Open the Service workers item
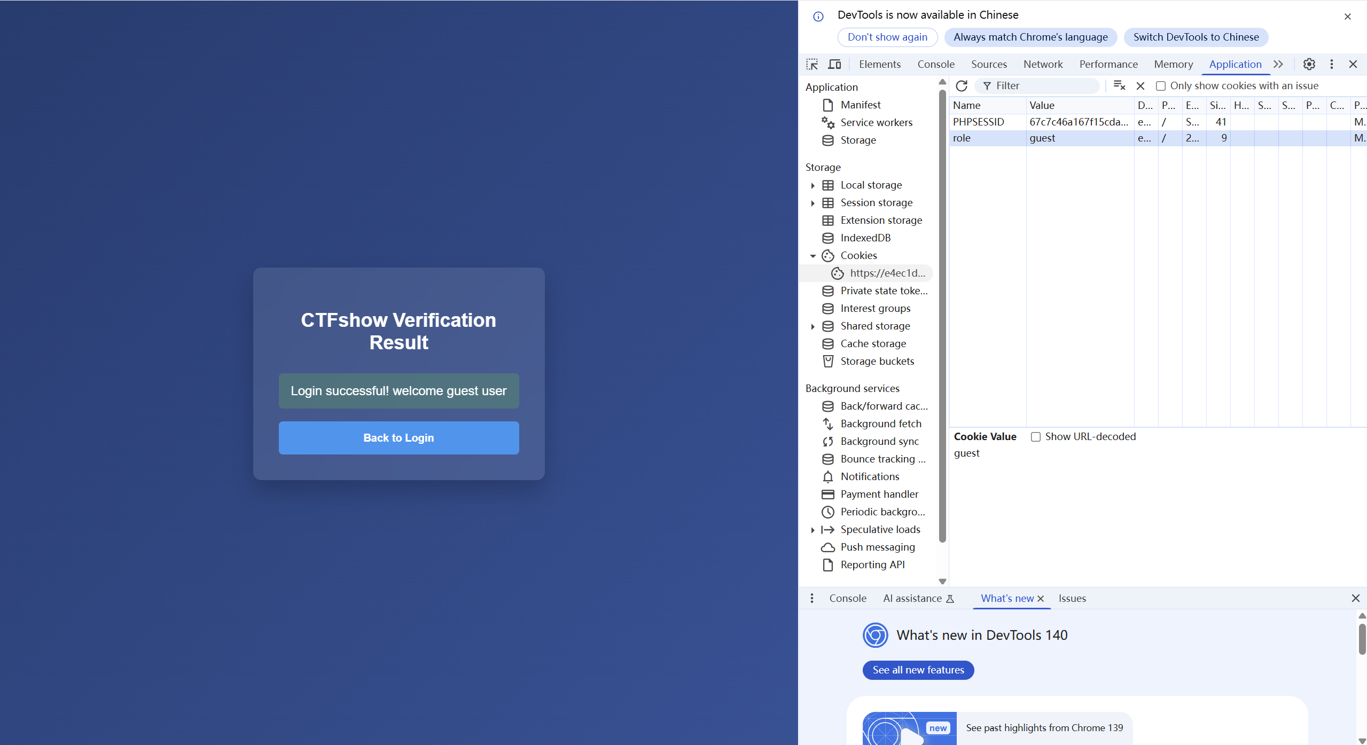1367x745 pixels. (x=876, y=123)
